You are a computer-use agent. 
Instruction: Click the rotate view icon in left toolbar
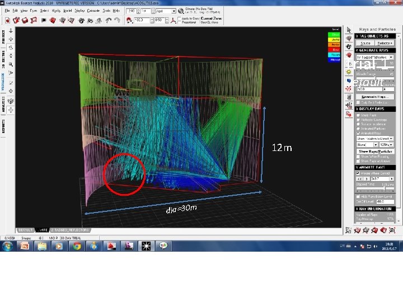(x=11, y=48)
